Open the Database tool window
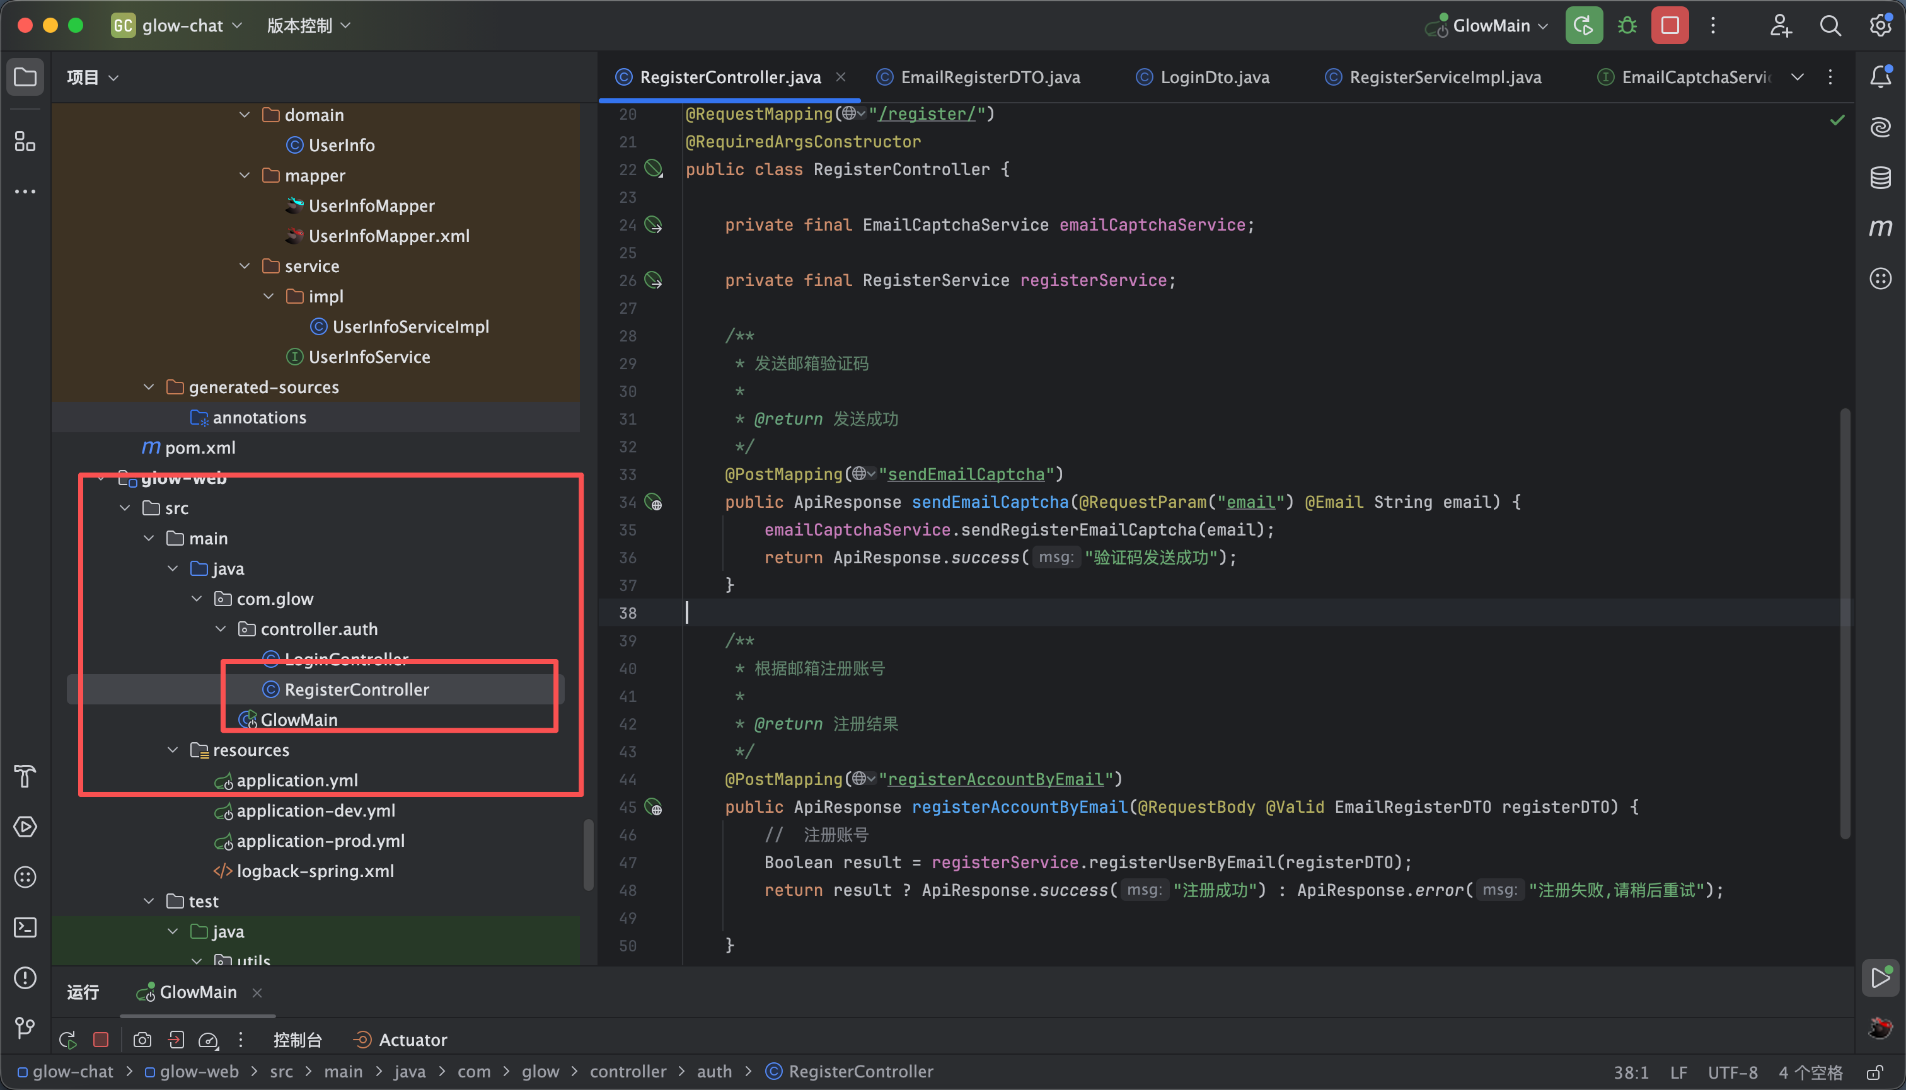Screen dimensions: 1906x1090 coord(1880,178)
